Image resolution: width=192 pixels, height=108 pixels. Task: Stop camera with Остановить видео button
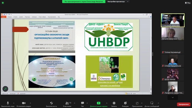pyautogui.click(x=24, y=104)
